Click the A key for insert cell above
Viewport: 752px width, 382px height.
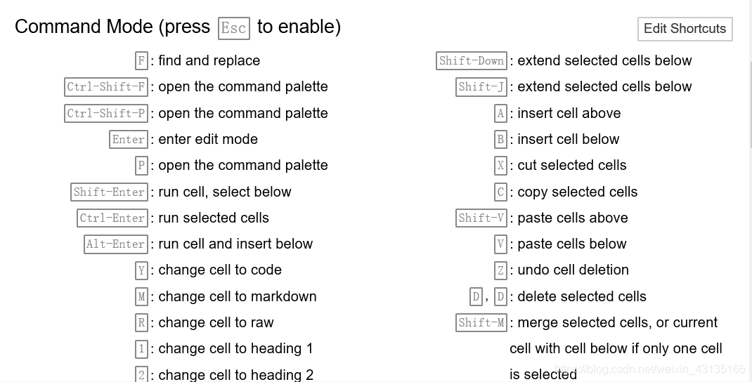(500, 113)
